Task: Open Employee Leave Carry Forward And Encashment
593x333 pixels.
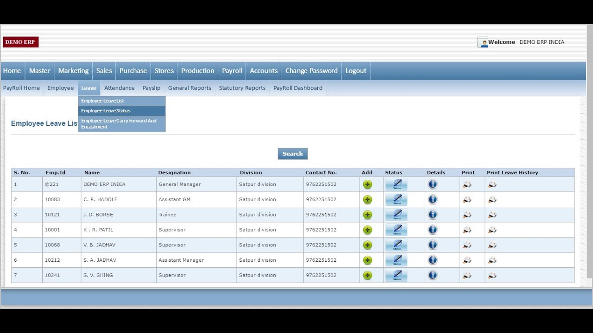Action: pos(121,124)
